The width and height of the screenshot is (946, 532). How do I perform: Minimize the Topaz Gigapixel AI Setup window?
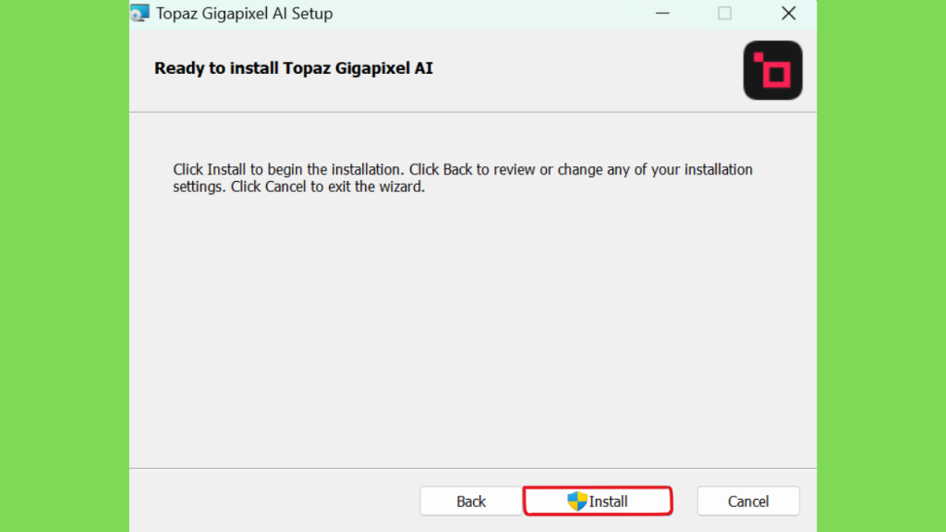pos(662,13)
